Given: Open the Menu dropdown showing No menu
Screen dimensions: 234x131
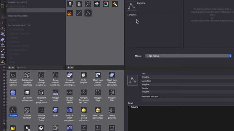Looking at the screenshot, I should [x=188, y=56].
